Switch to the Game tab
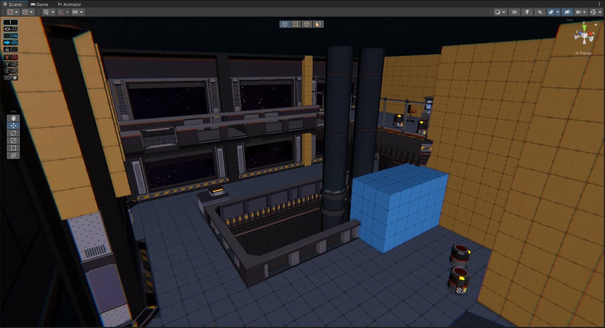The width and height of the screenshot is (605, 328). pos(40,4)
